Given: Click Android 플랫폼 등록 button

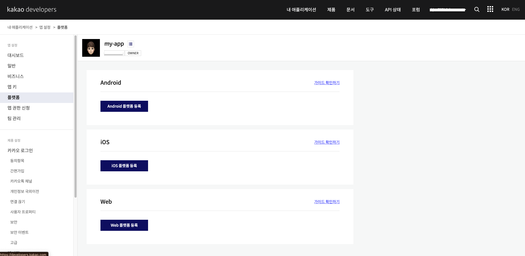Looking at the screenshot, I should 124,106.
